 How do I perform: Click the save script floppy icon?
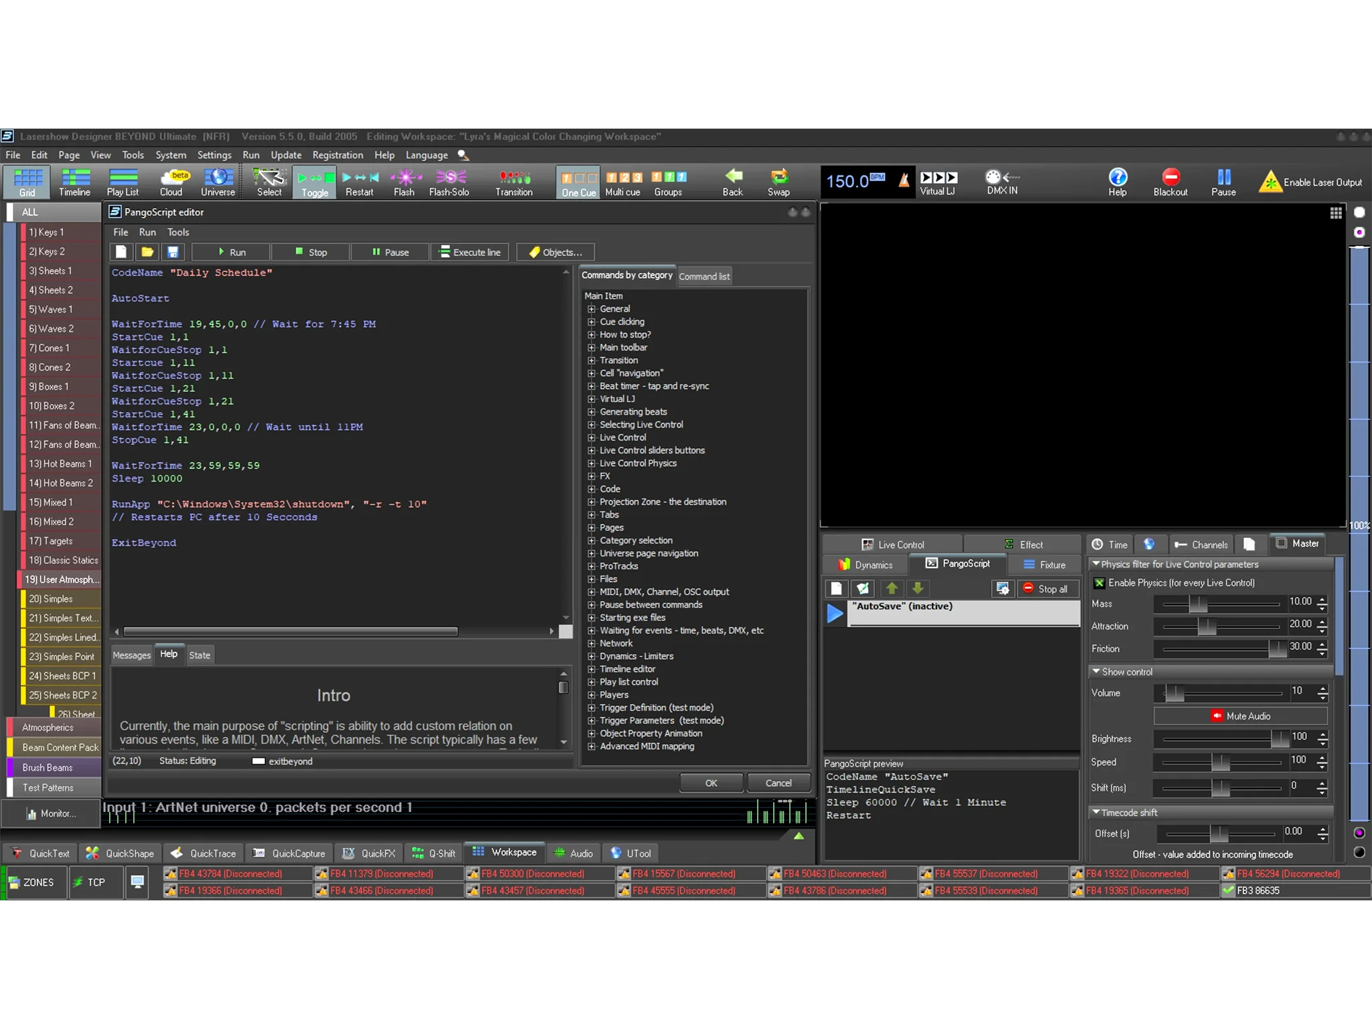173,252
